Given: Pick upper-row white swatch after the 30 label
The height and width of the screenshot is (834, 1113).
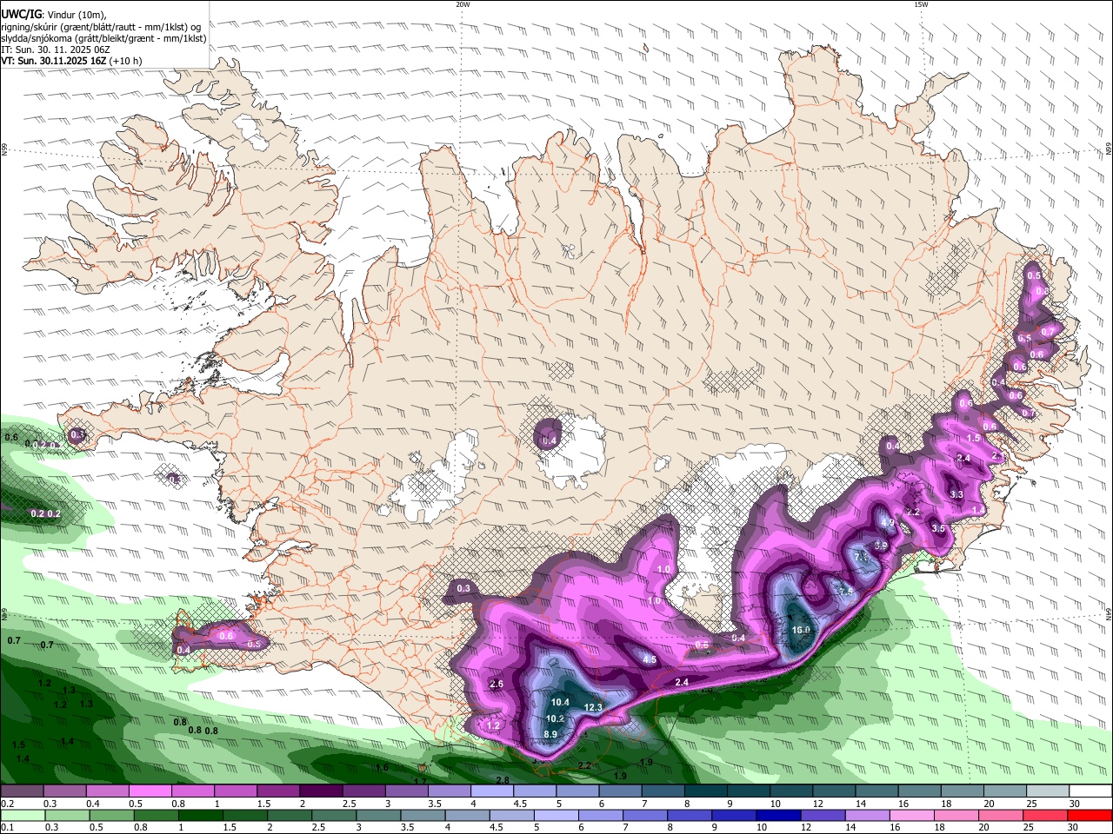Looking at the screenshot, I should 1090,791.
